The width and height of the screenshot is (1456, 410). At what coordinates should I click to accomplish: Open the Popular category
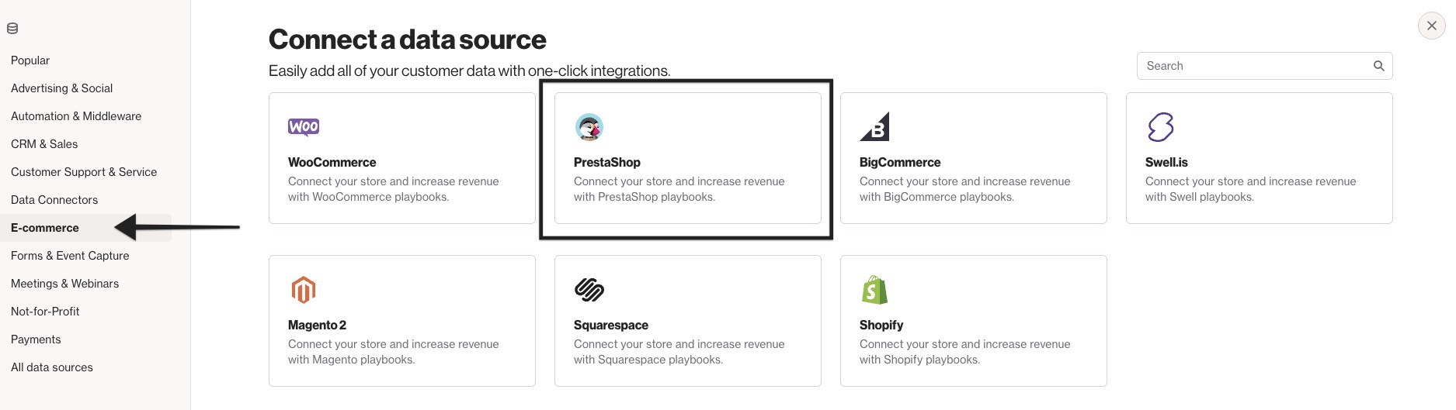point(30,60)
